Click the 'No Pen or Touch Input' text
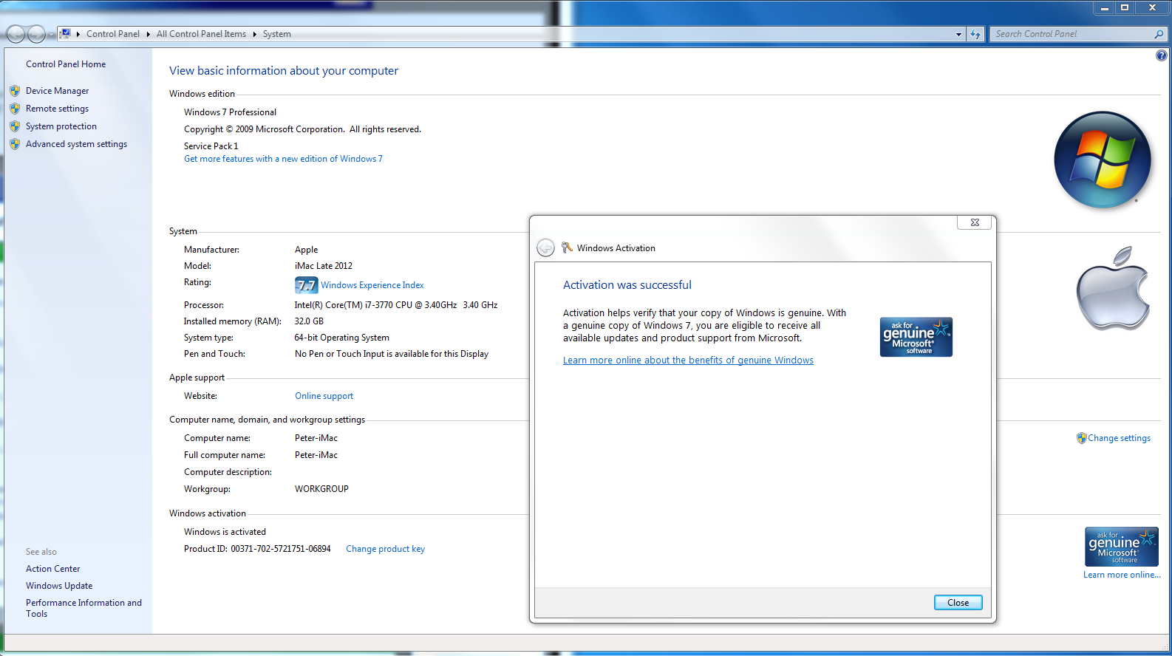Image resolution: width=1172 pixels, height=656 pixels. pyautogui.click(x=392, y=354)
